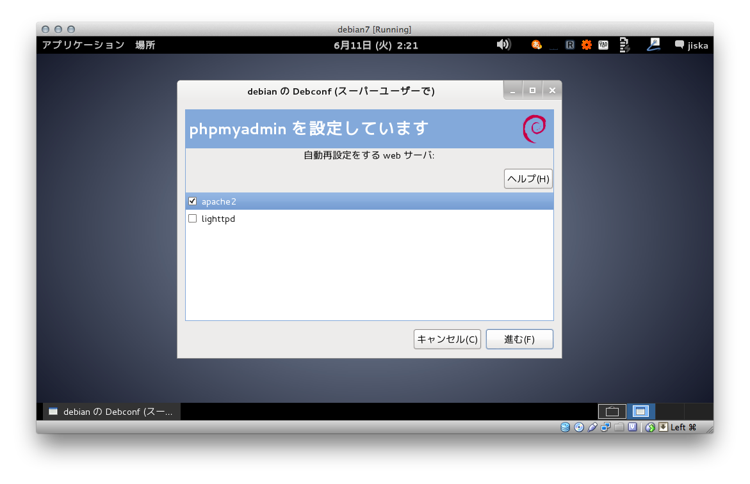Zoom the debian7 VirtualBox window
The image size is (750, 484).
71,29
